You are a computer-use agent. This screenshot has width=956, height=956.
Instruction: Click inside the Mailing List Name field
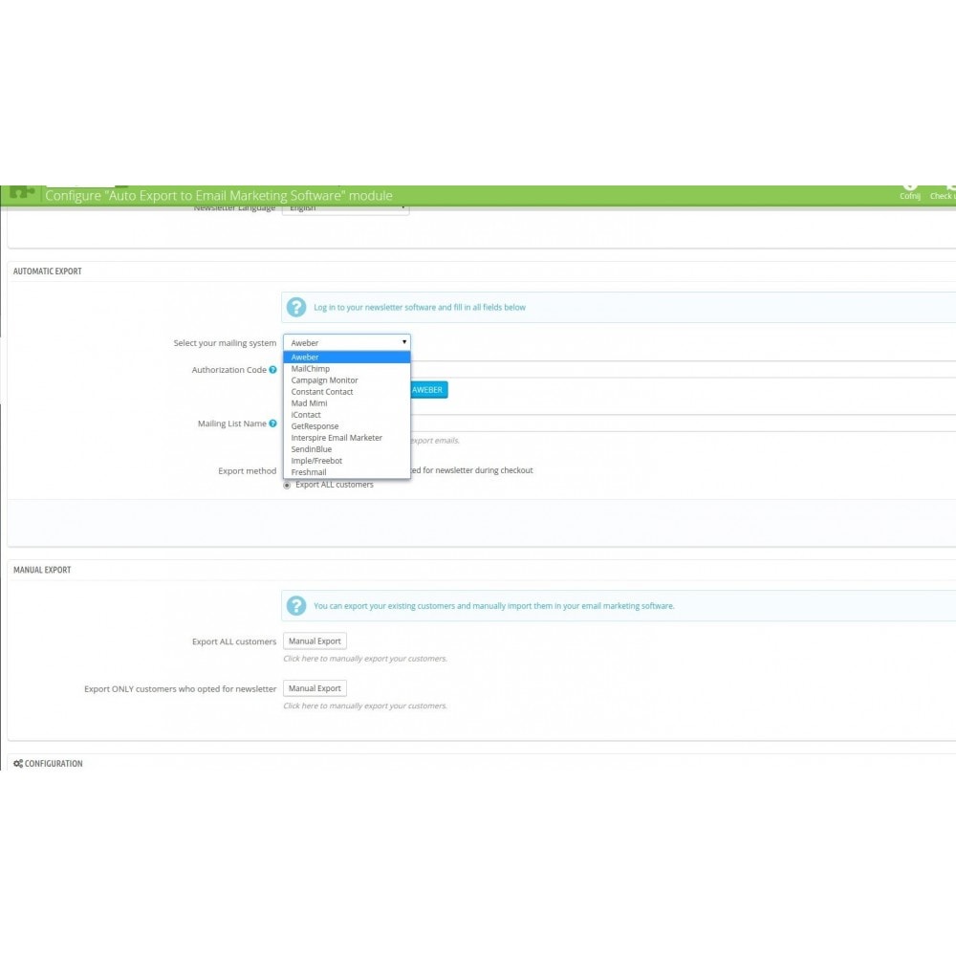pos(683,424)
